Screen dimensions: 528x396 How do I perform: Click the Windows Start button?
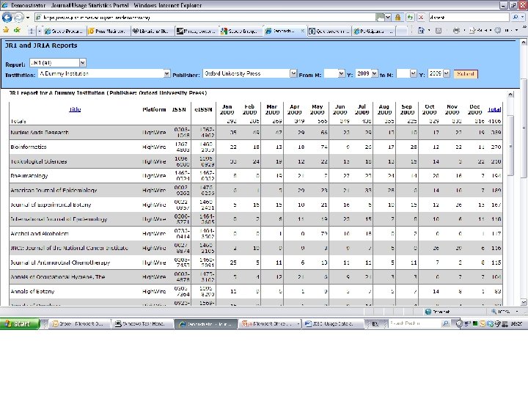point(20,324)
